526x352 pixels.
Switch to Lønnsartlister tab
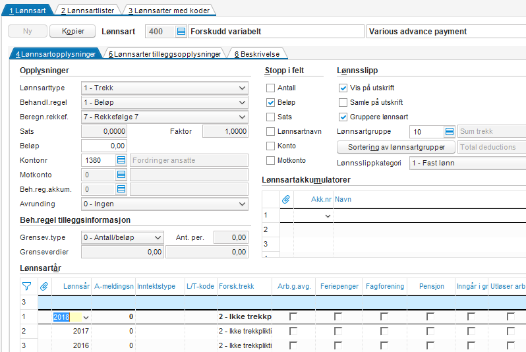(x=88, y=11)
